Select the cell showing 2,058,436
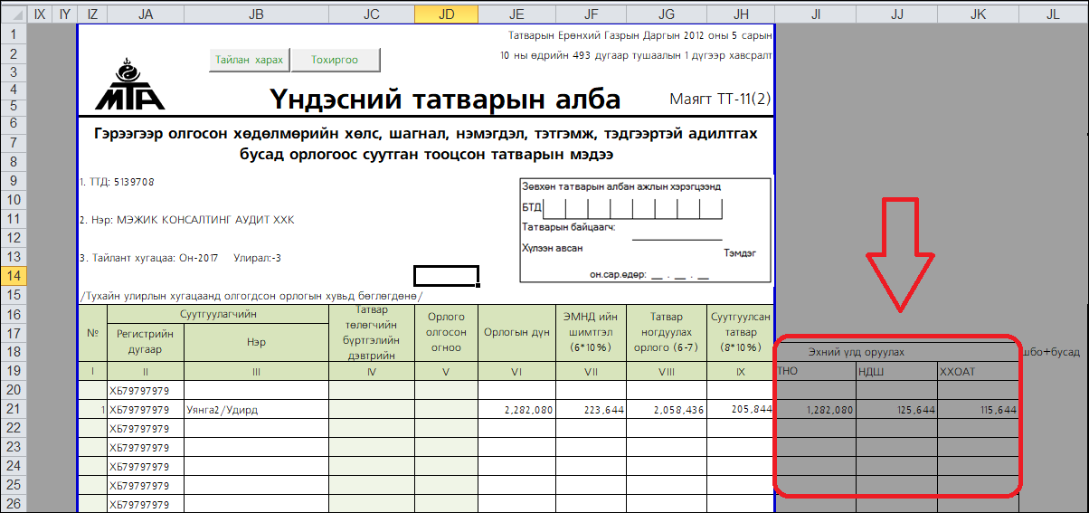Viewport: 1089px width, 513px height. click(666, 410)
